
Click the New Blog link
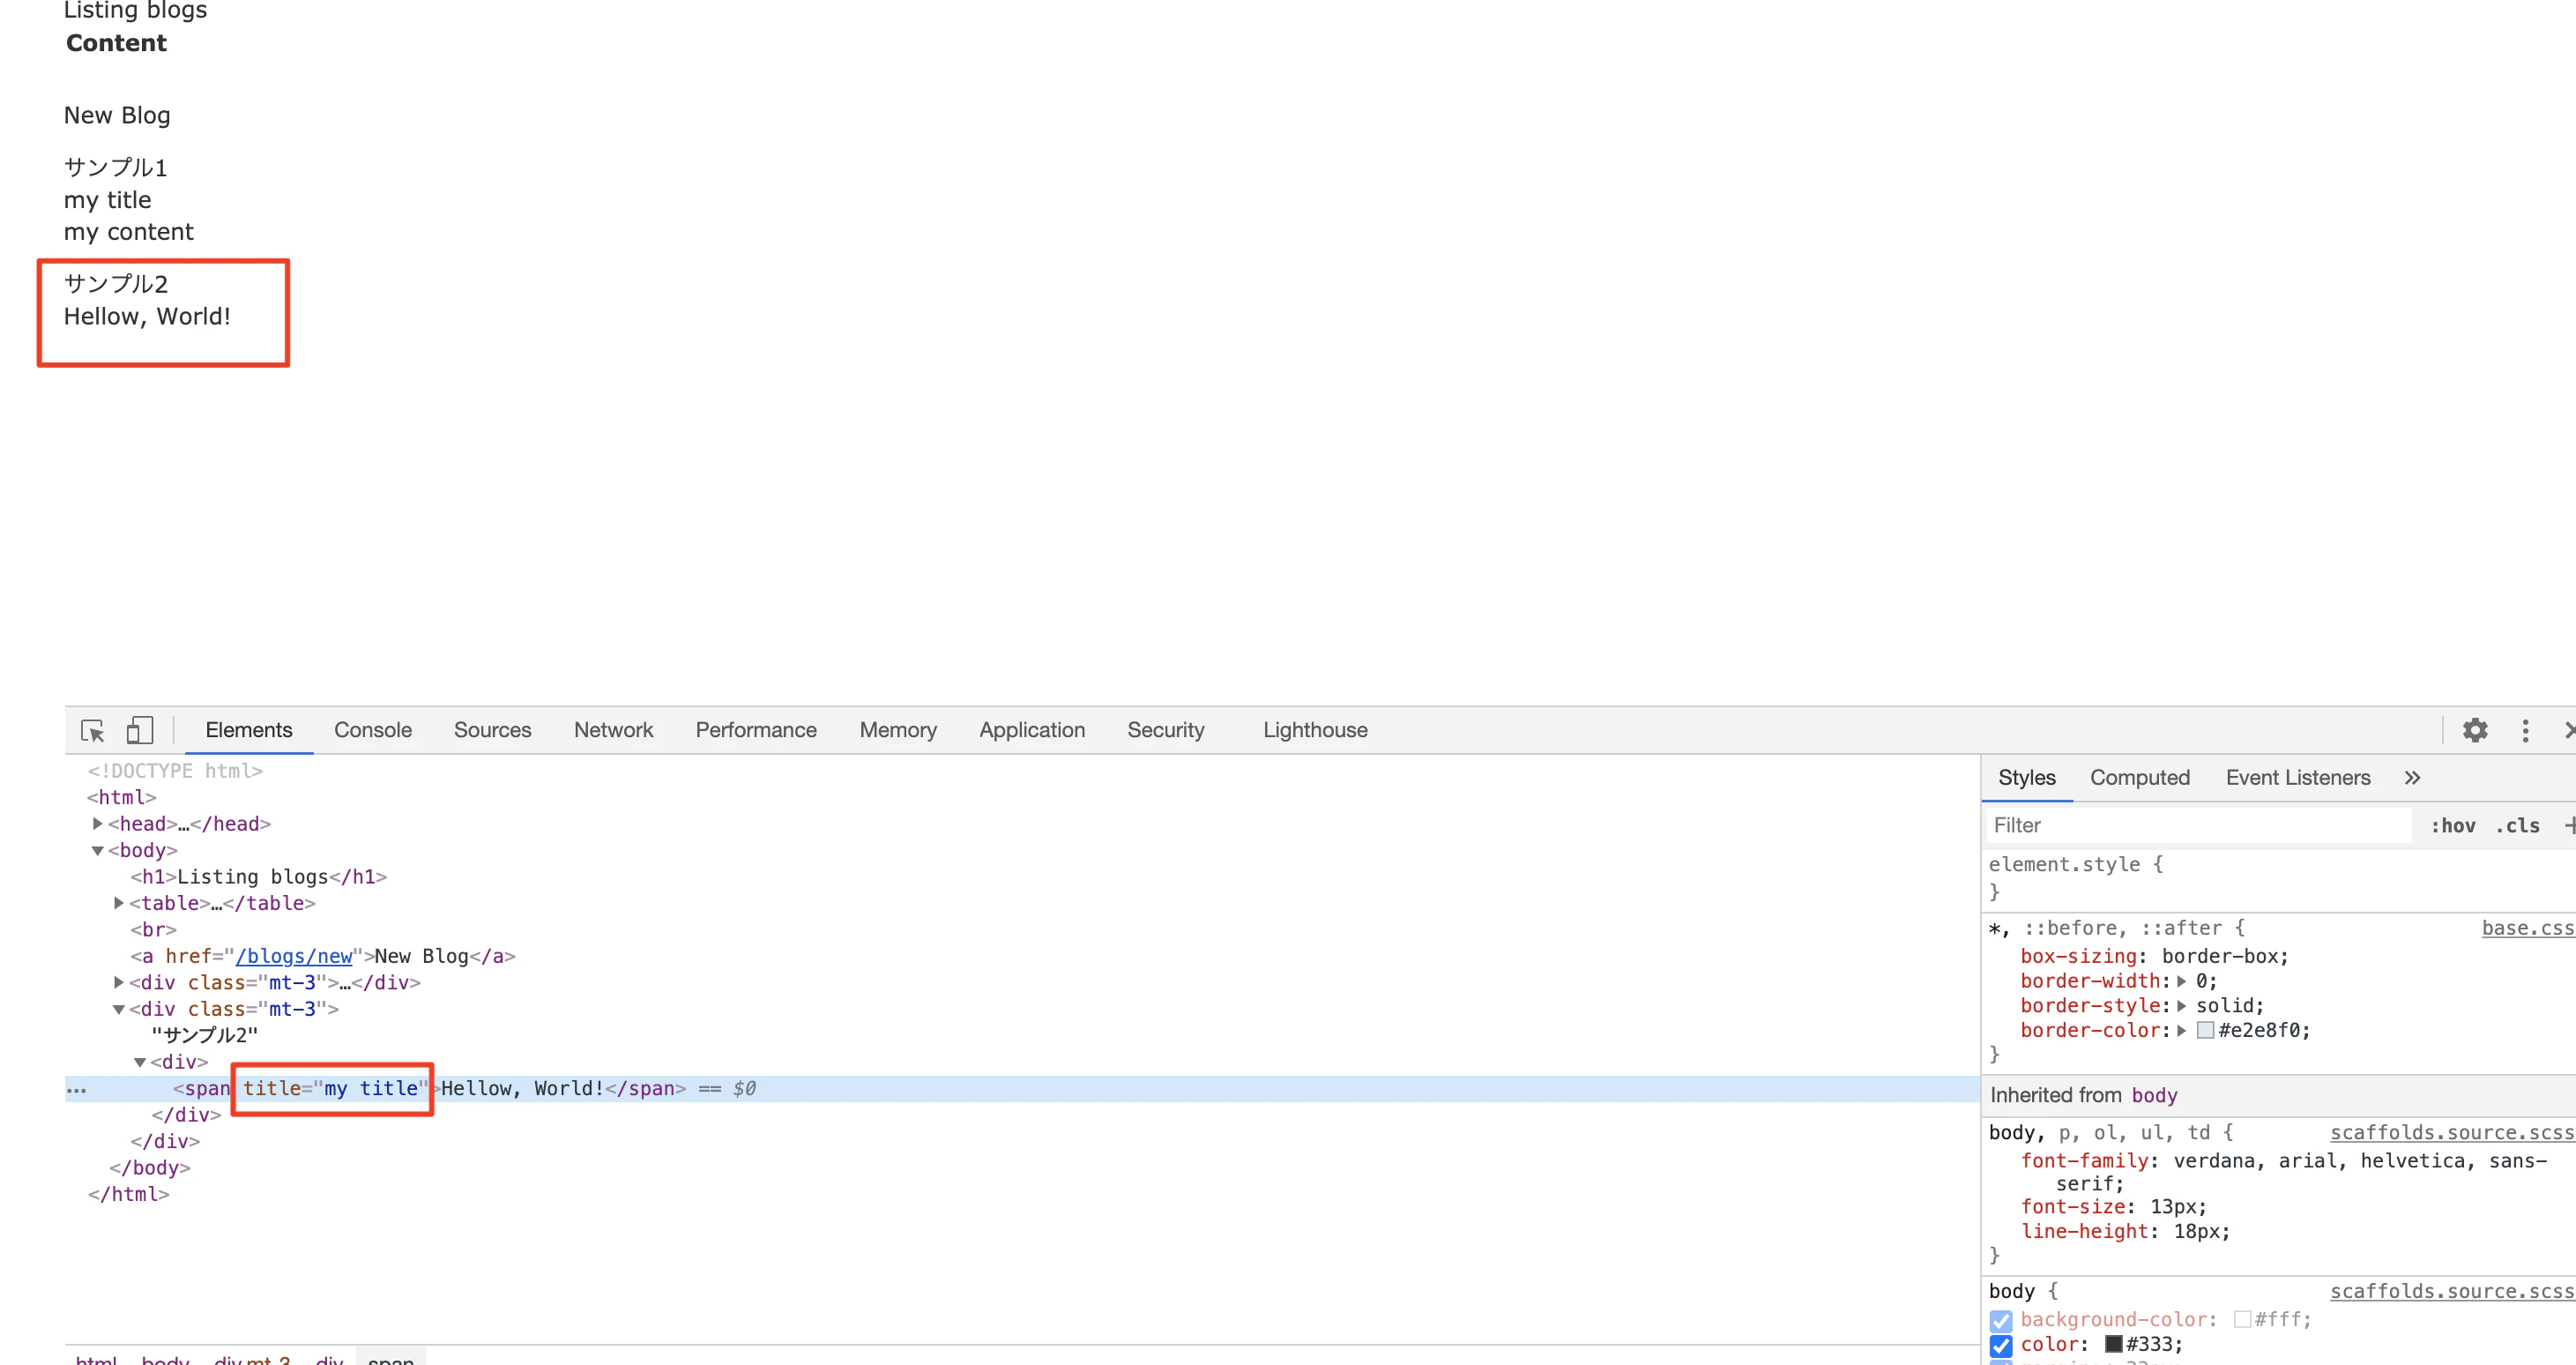click(x=117, y=116)
